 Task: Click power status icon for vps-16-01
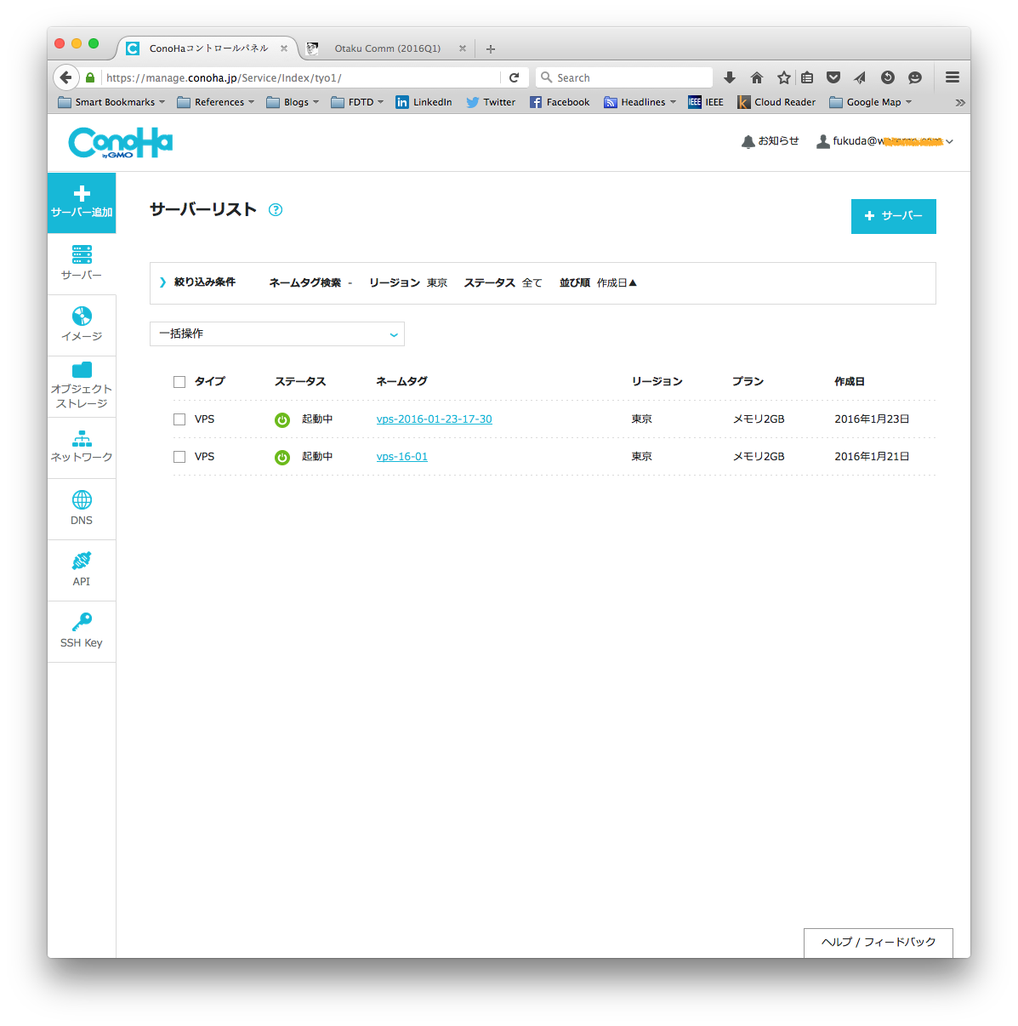282,457
